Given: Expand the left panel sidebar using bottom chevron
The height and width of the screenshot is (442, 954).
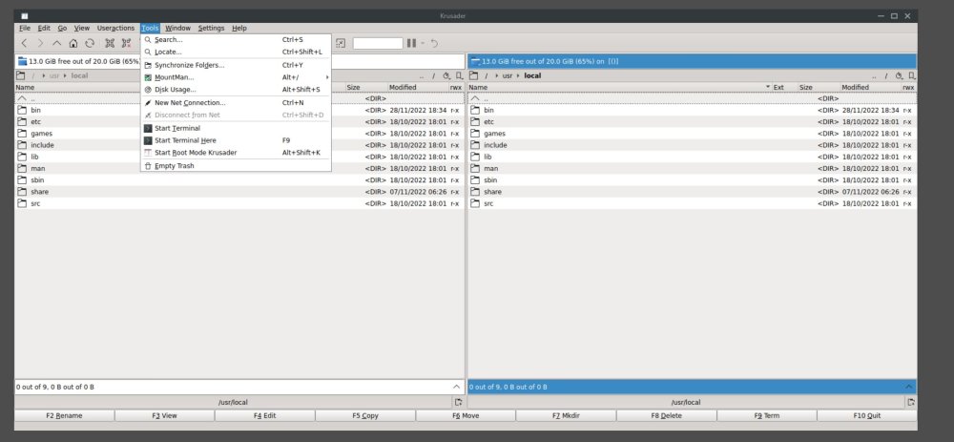Looking at the screenshot, I should click(x=456, y=387).
